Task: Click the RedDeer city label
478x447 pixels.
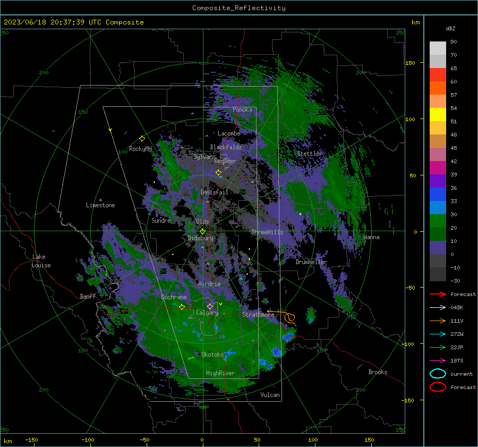Action: click(225, 161)
